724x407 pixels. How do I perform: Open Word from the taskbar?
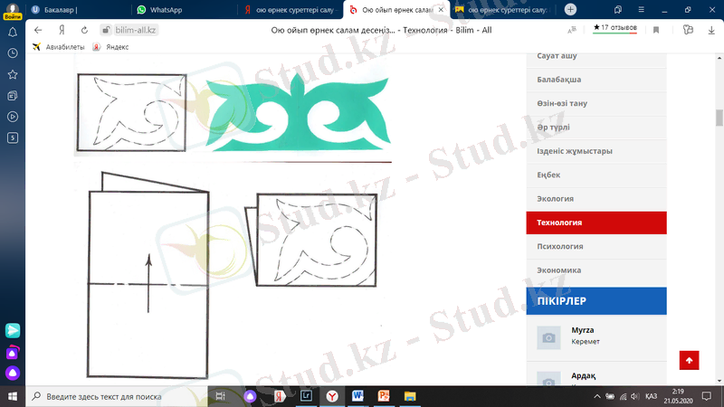(x=357, y=396)
